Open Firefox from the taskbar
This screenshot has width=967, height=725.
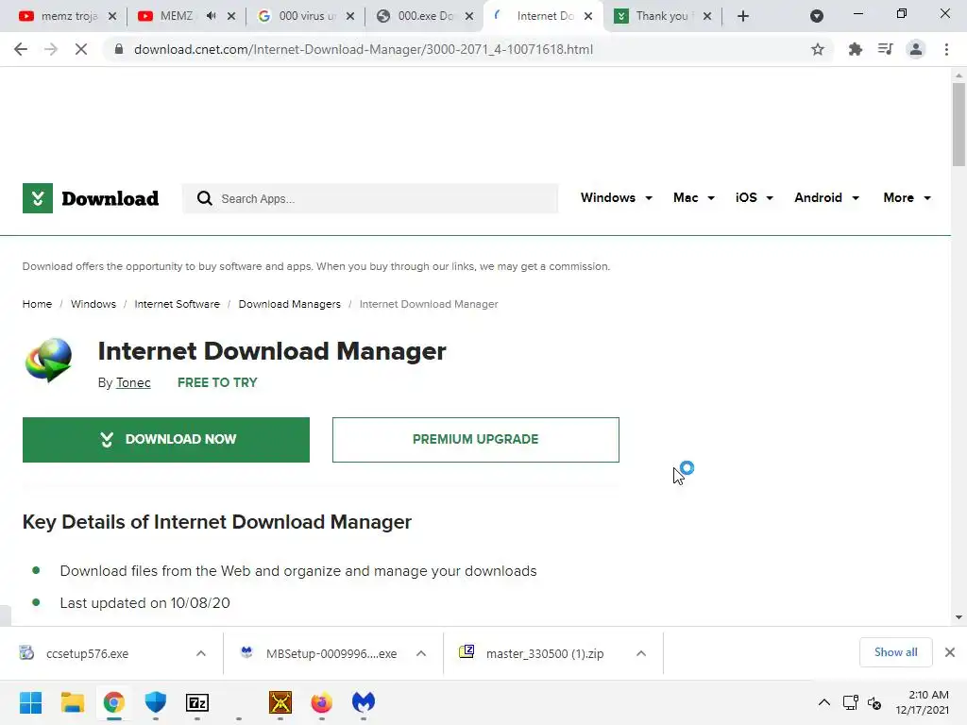point(321,702)
